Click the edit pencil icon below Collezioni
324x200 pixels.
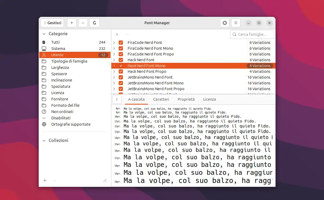point(105,181)
